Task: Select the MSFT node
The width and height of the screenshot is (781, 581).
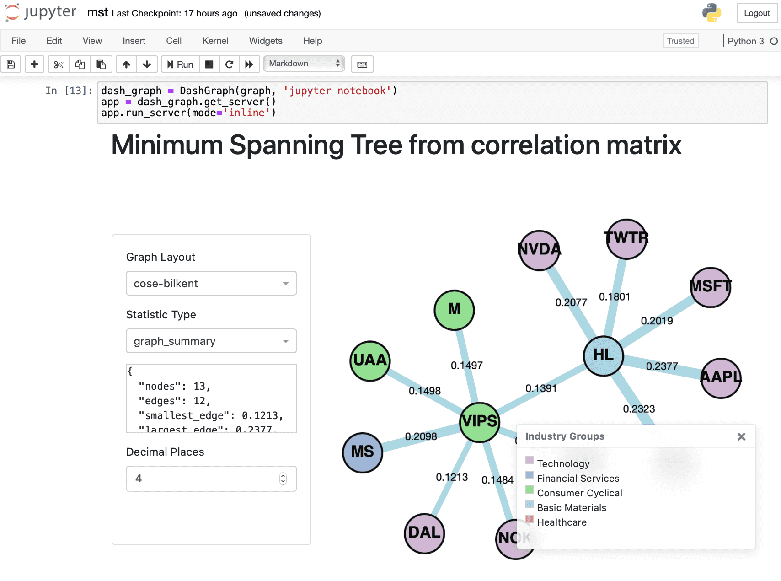Action: (x=711, y=287)
